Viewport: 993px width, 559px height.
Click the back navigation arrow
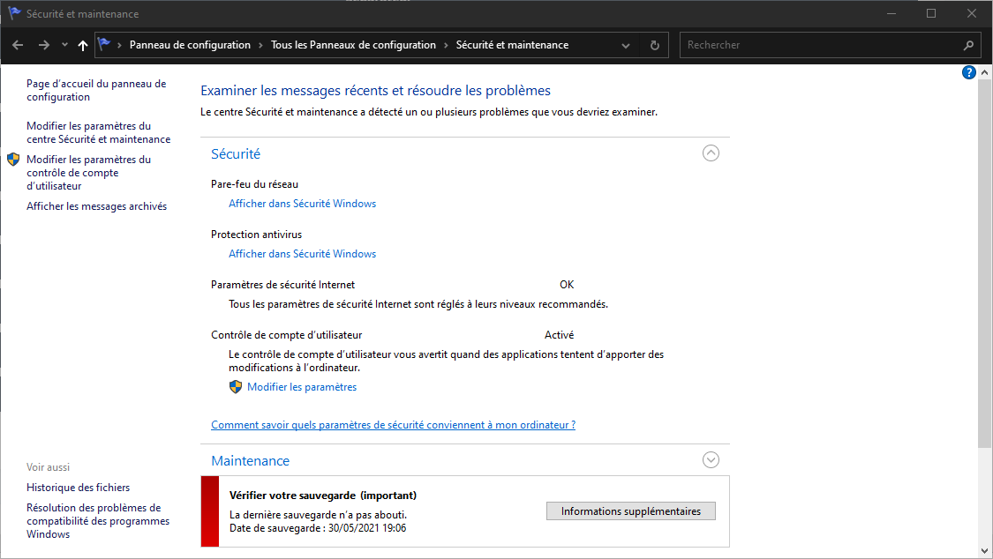(18, 45)
